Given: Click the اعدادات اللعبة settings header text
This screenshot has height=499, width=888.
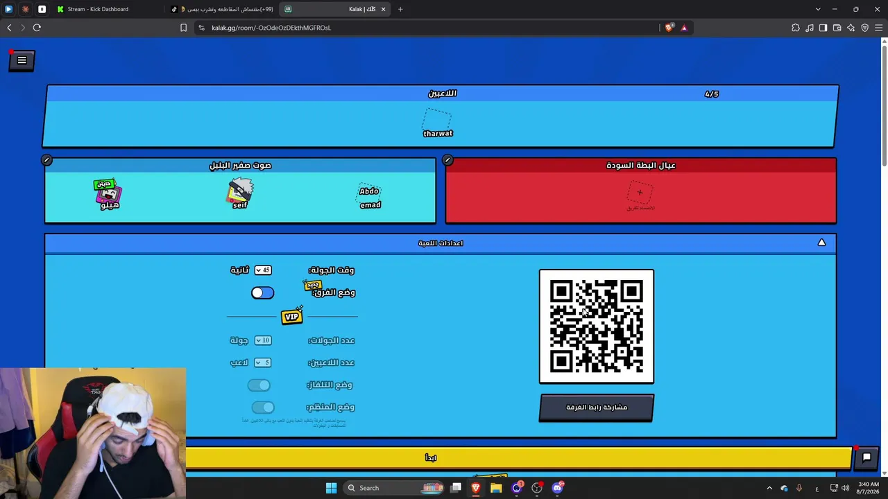Looking at the screenshot, I should pyautogui.click(x=441, y=243).
